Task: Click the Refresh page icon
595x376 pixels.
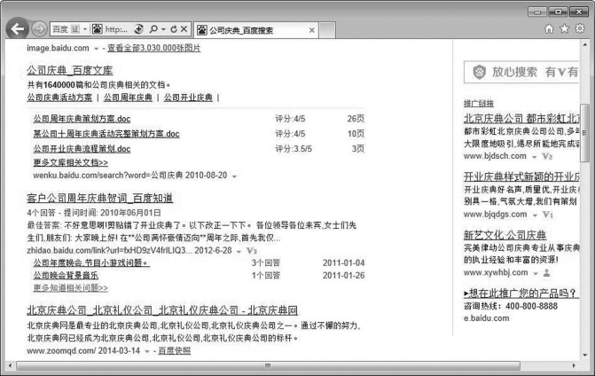Action: tap(174, 29)
